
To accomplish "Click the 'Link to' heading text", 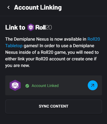I will tap(15, 27).
